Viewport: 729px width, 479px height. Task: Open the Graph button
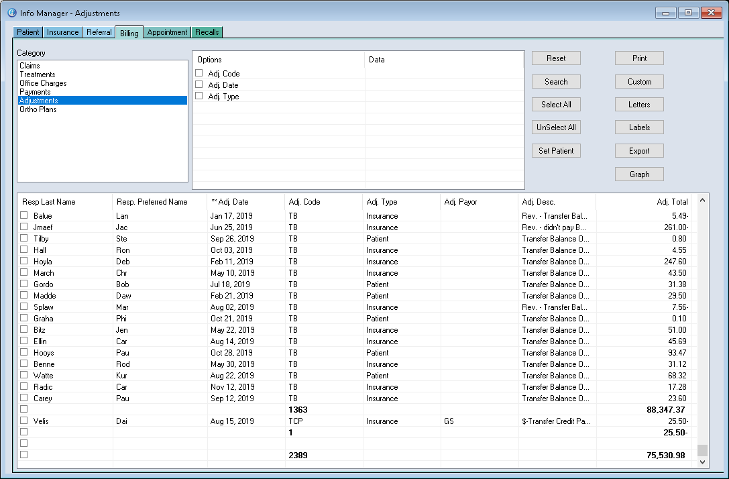(639, 174)
